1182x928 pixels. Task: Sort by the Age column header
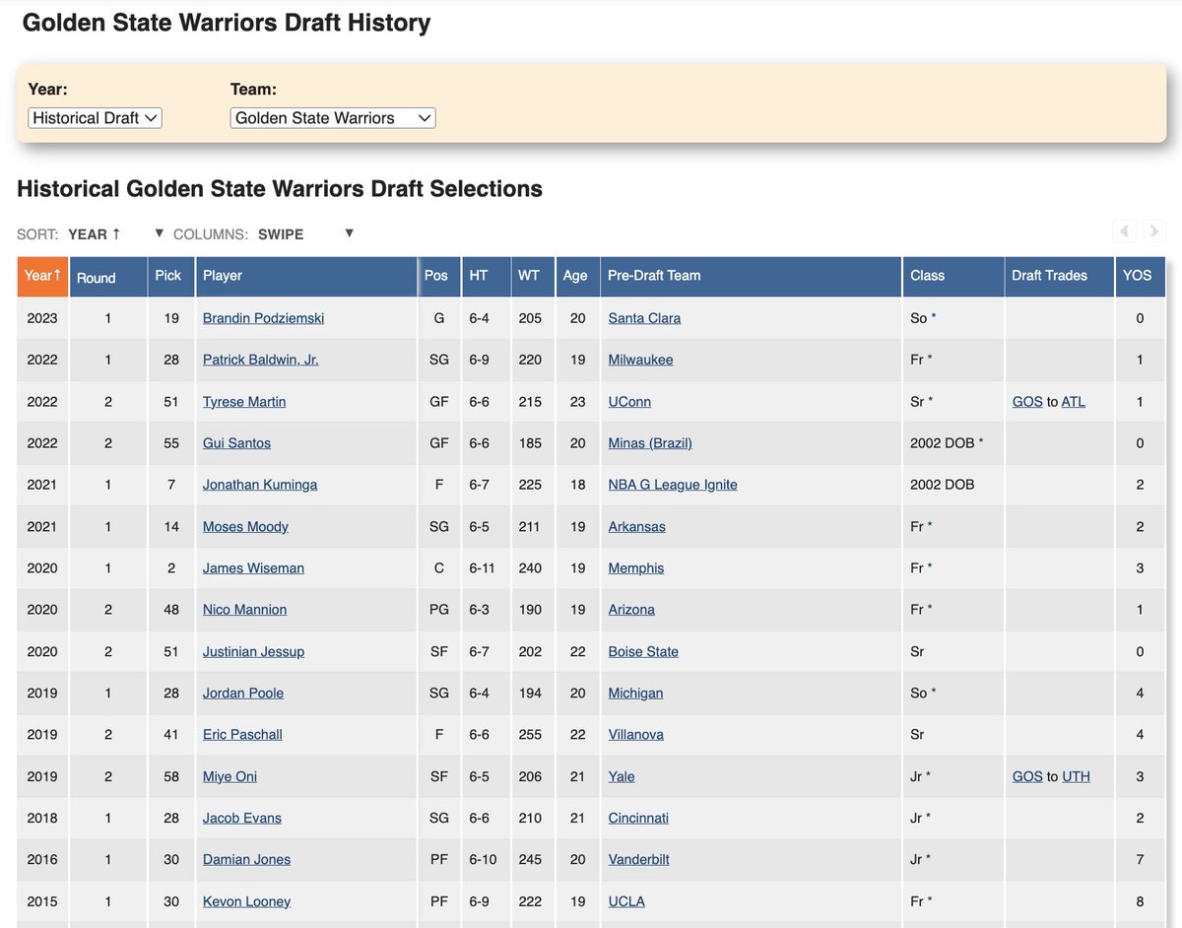pos(578,276)
